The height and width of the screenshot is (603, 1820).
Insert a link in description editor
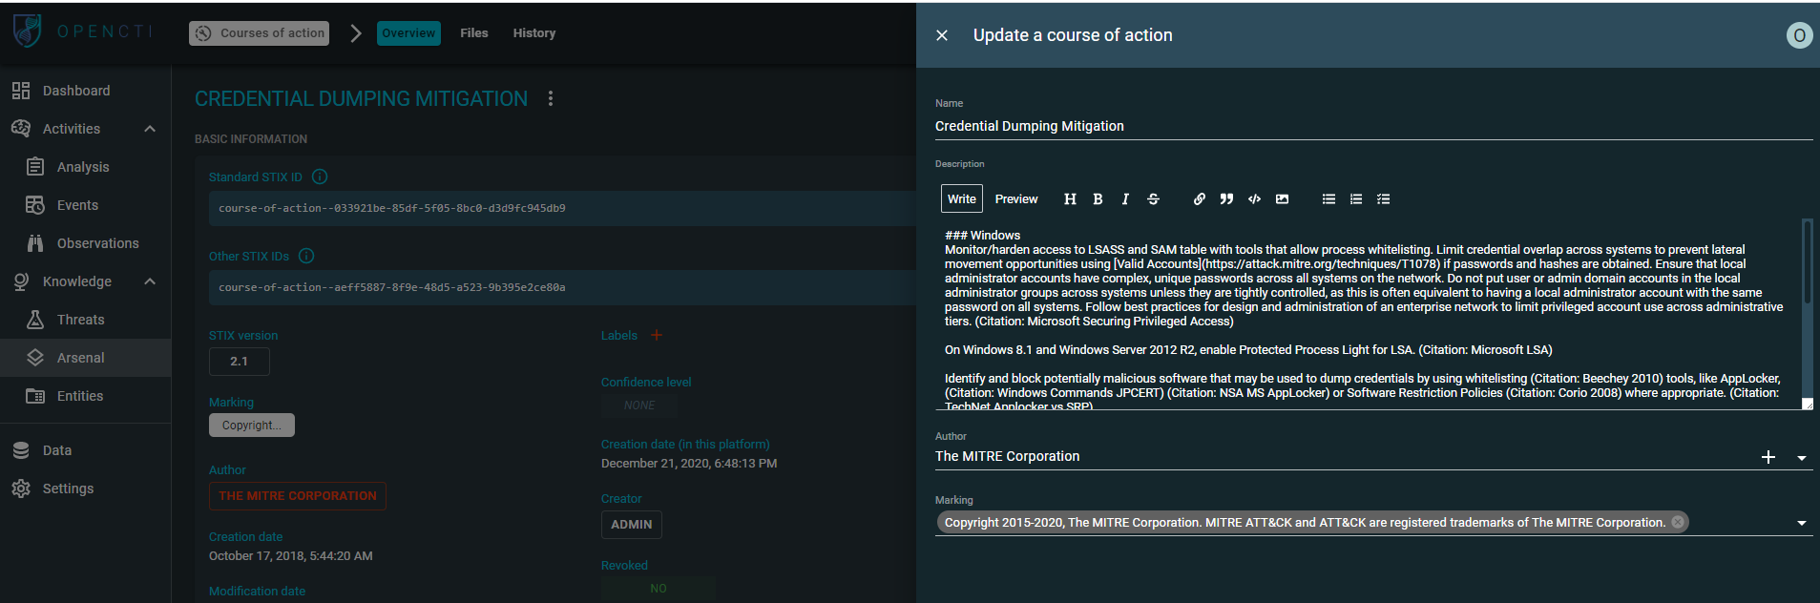[x=1199, y=199]
